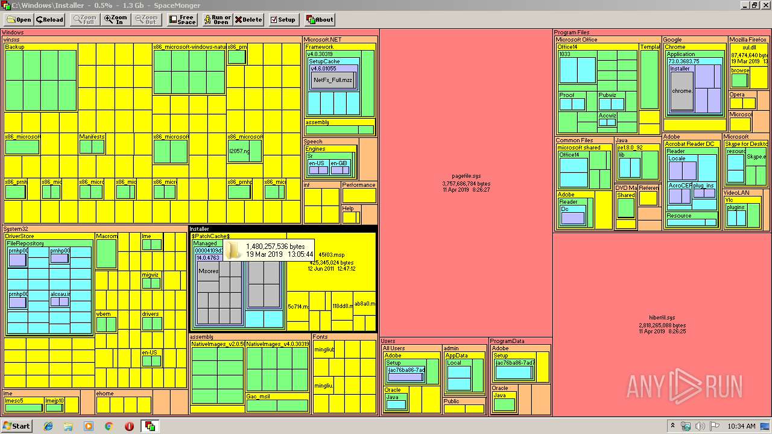772x434 pixels.
Task: Select the 118dd8 file block
Action: coord(343,306)
